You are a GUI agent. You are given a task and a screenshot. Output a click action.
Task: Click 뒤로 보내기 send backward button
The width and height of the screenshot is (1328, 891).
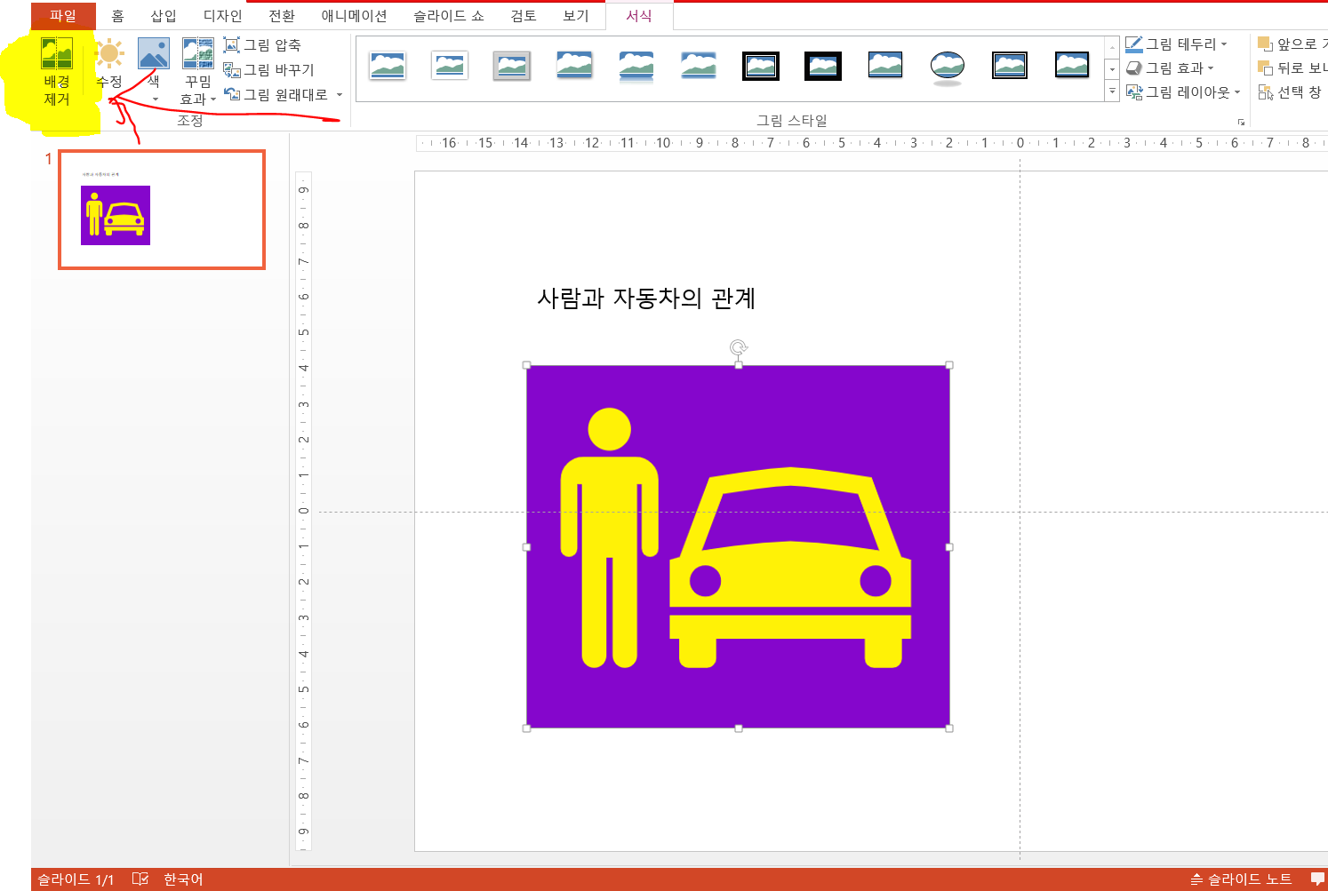(x=1292, y=68)
